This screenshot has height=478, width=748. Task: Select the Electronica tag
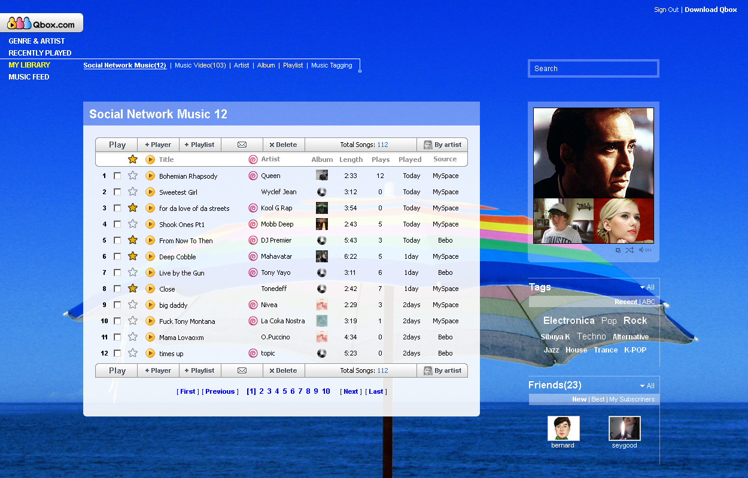pyautogui.click(x=569, y=321)
